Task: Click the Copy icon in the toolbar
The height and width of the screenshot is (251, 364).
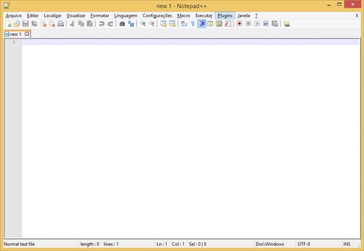Action: point(81,24)
